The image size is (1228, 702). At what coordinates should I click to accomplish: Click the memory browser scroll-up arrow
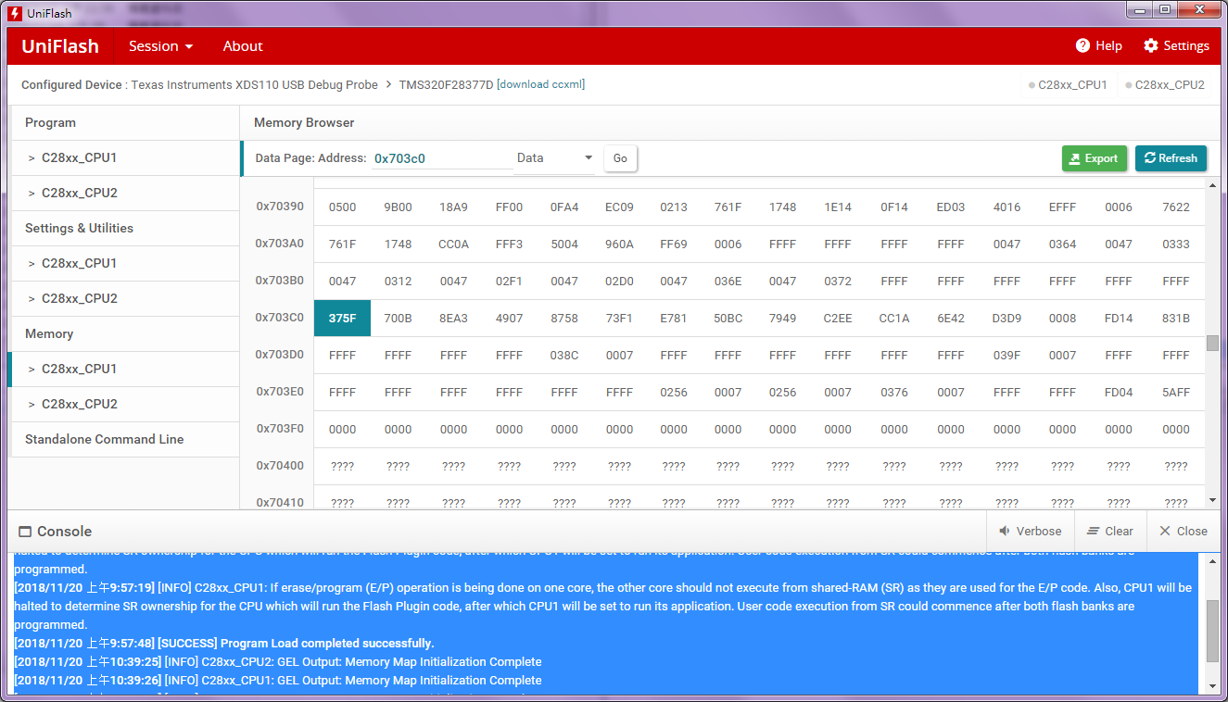click(x=1212, y=185)
